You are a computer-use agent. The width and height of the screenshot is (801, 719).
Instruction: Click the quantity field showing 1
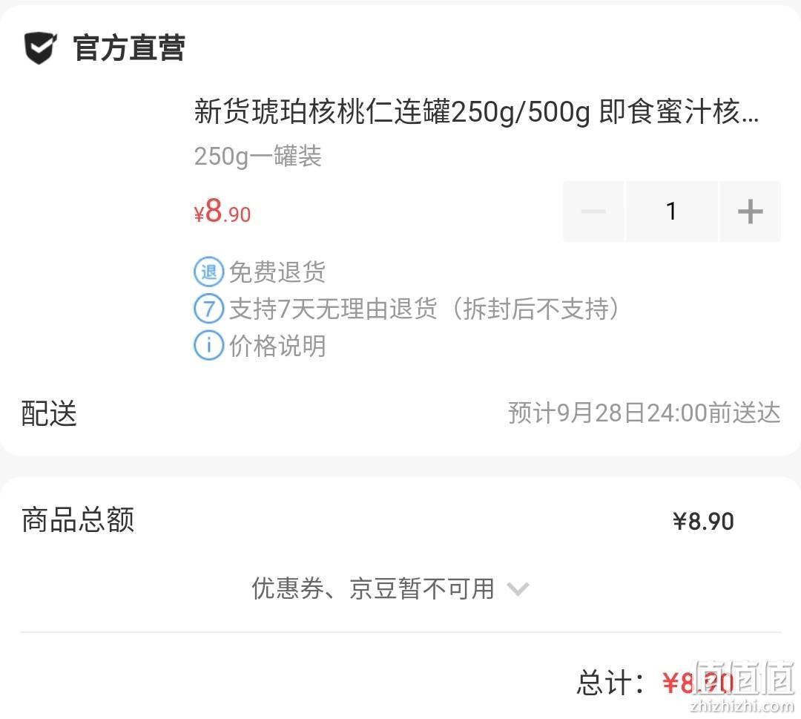[672, 211]
